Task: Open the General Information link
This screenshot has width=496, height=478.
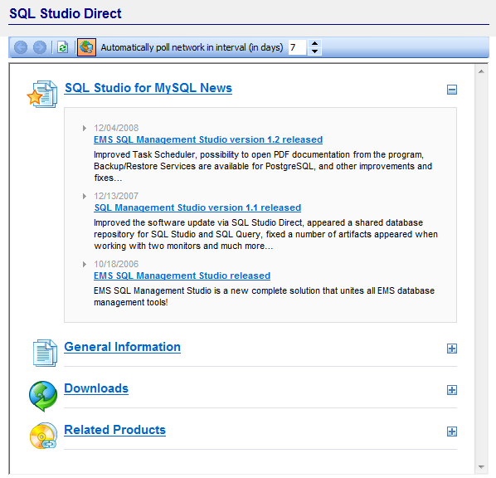Action: point(122,347)
